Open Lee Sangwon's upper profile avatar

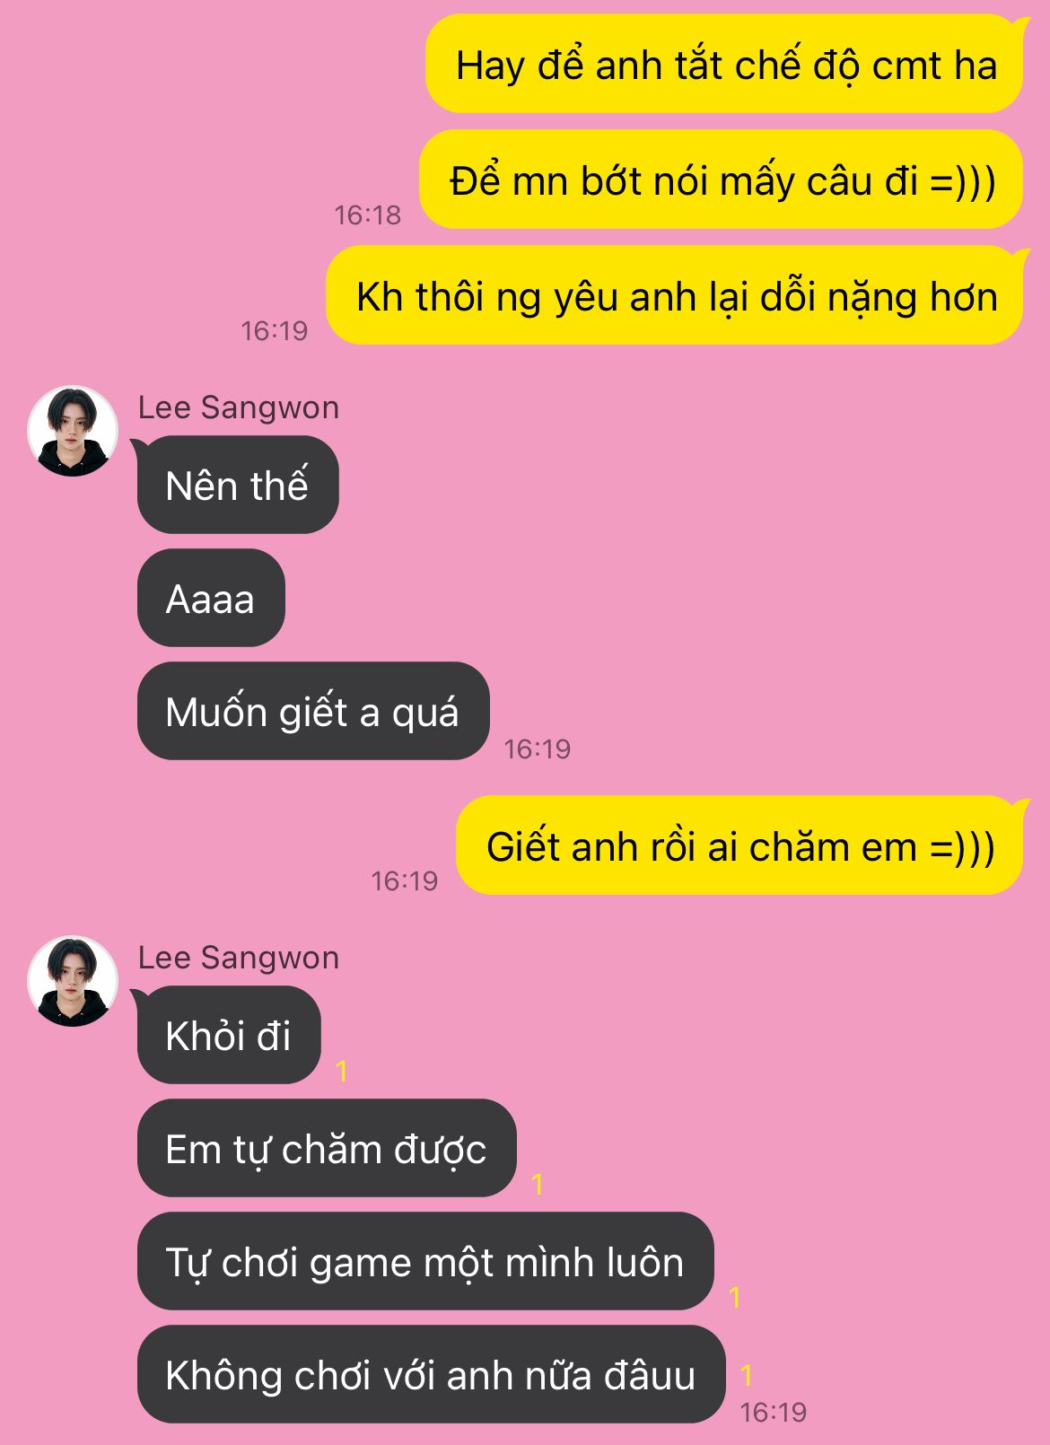tap(73, 431)
